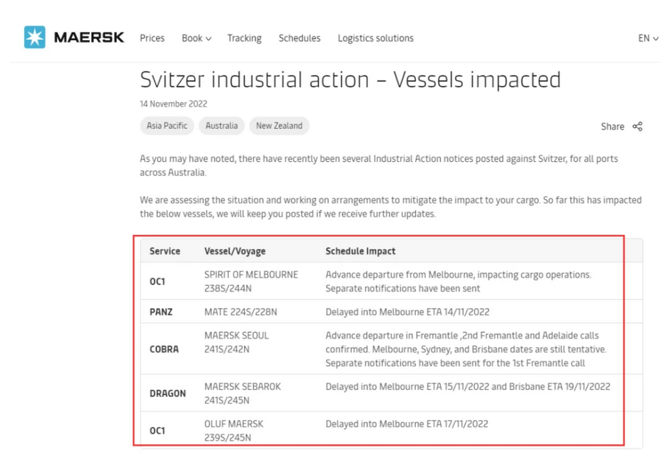Viewport: 672px width, 462px height.
Task: Select the New Zealand tag
Action: pyautogui.click(x=279, y=126)
